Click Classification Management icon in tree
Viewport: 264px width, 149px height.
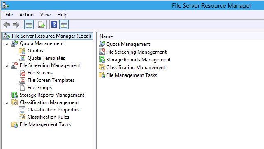[14, 102]
